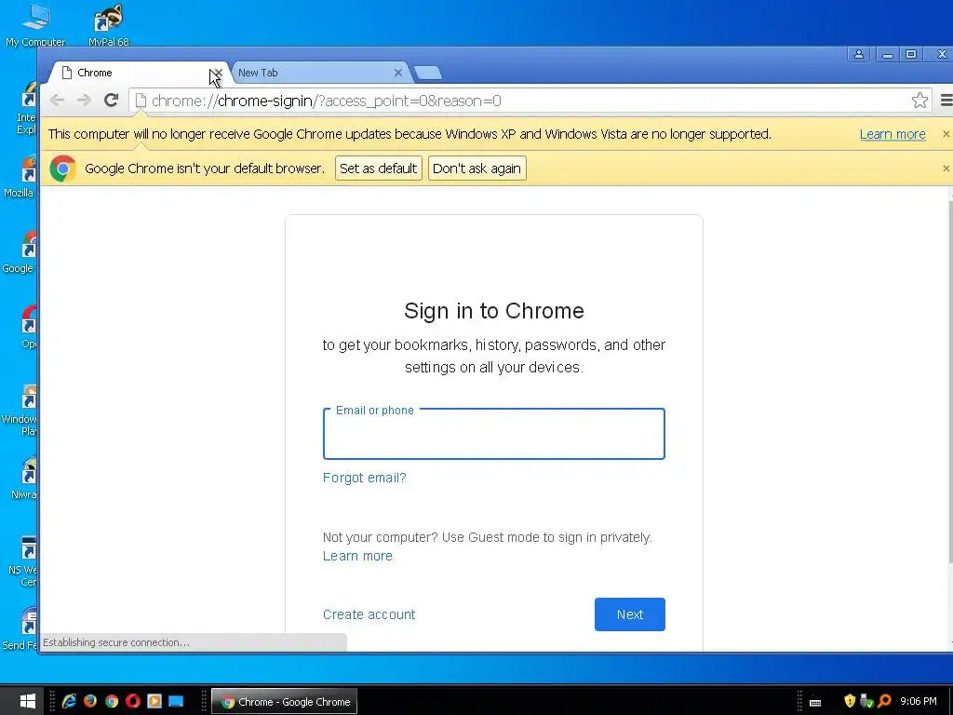Click the orange magnifier tray icon
Image resolution: width=953 pixels, height=715 pixels.
(x=884, y=701)
